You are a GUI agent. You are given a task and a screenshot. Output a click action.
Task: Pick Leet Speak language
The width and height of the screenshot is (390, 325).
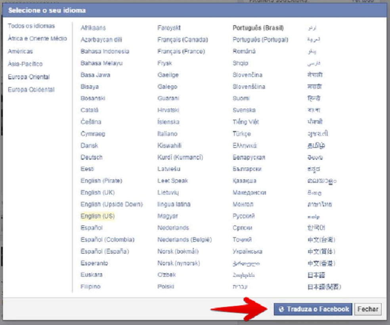pos(173,181)
